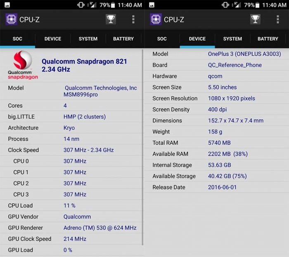Open the three-dot overflow menu in right screen
The height and width of the screenshot is (257, 289).
point(278,19)
